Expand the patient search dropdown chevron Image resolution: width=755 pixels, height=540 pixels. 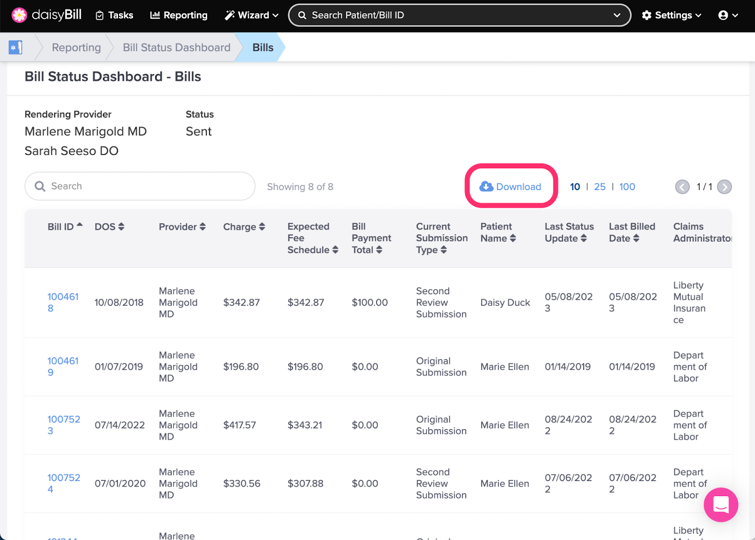(x=617, y=15)
